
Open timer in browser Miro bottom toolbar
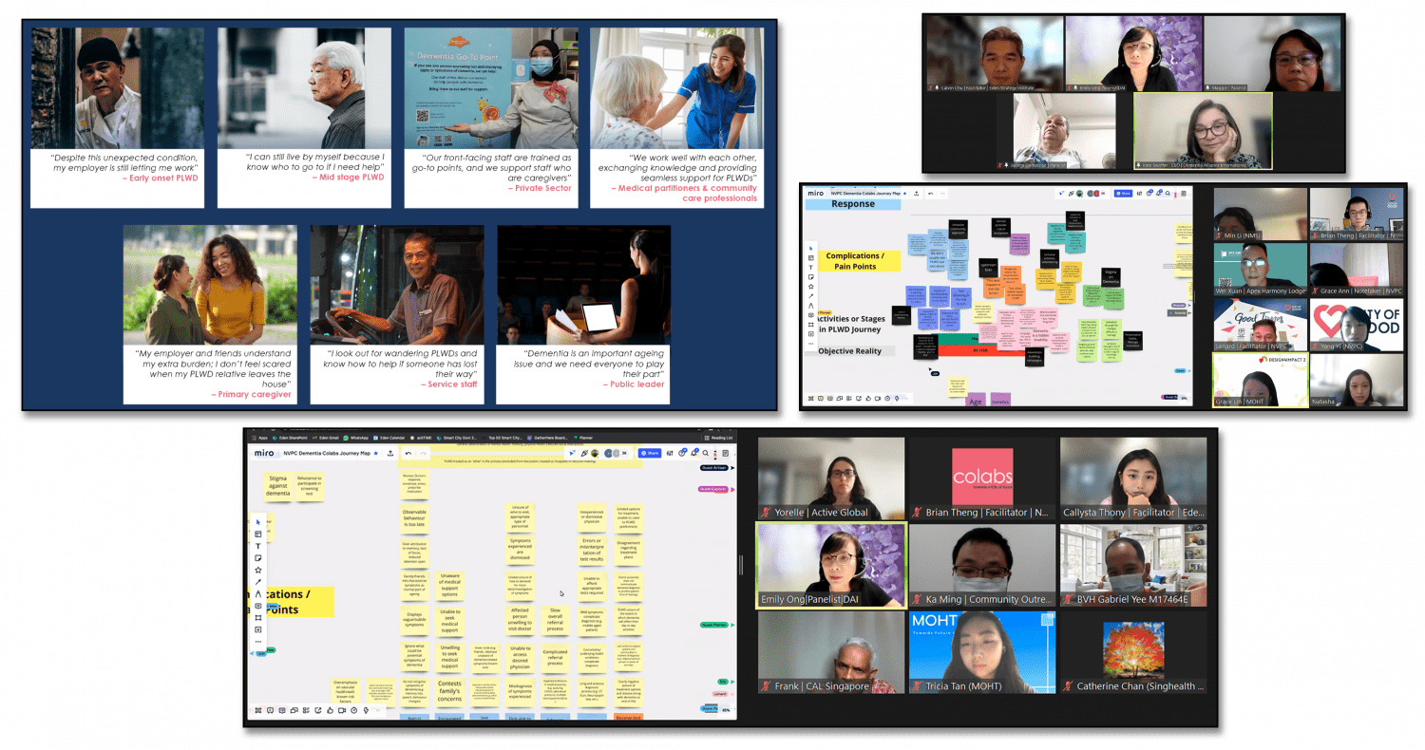pyautogui.click(x=353, y=710)
